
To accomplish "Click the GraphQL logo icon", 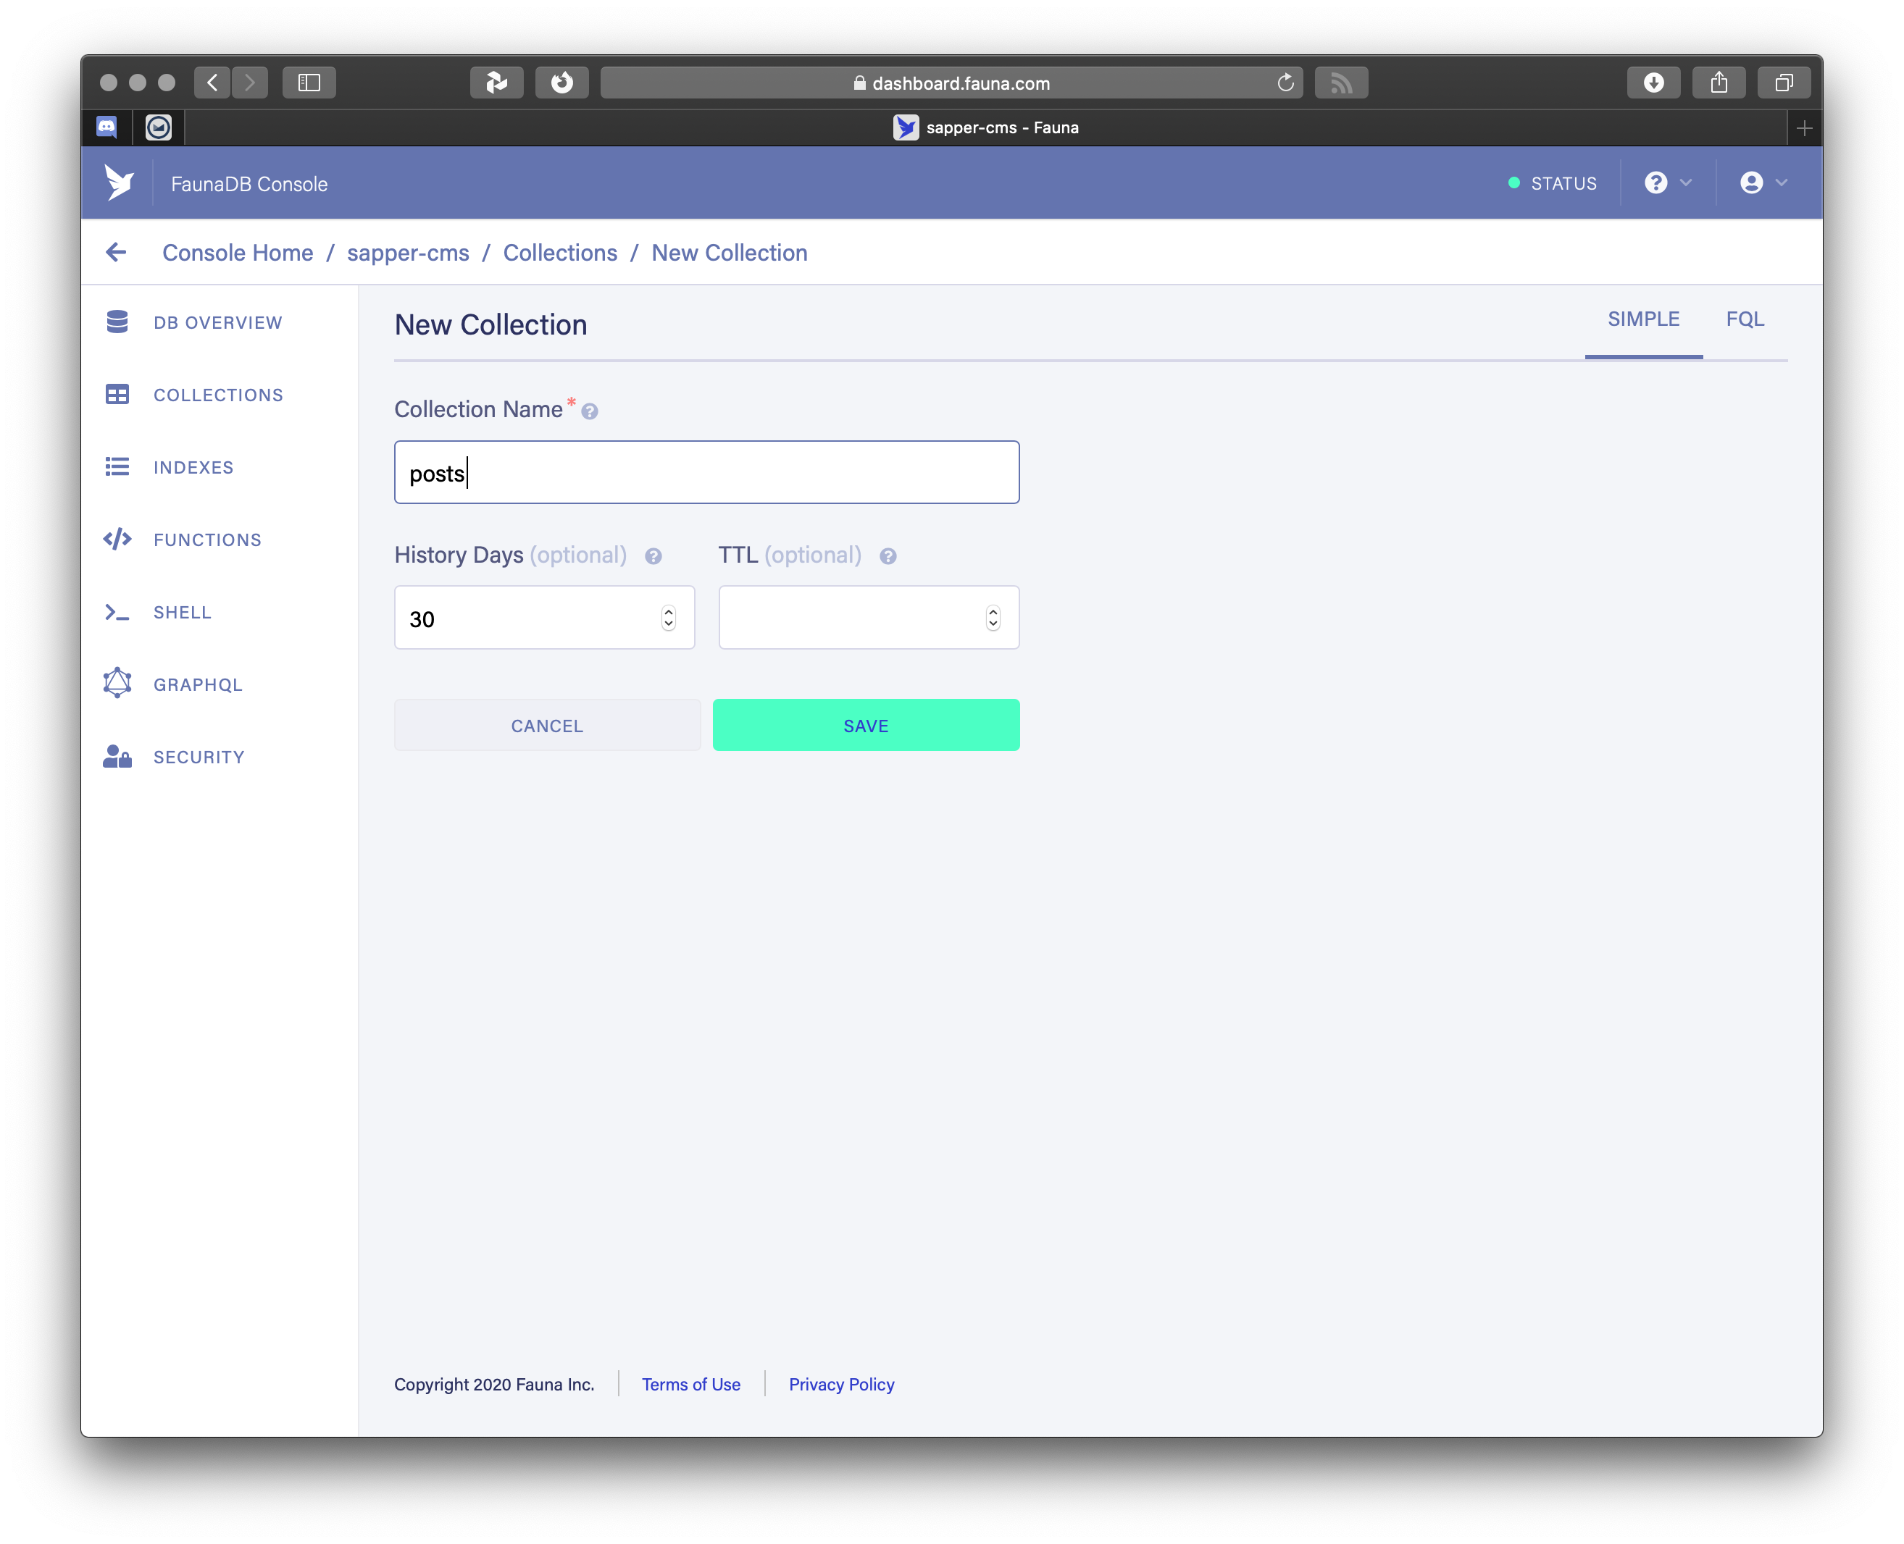I will click(x=117, y=684).
